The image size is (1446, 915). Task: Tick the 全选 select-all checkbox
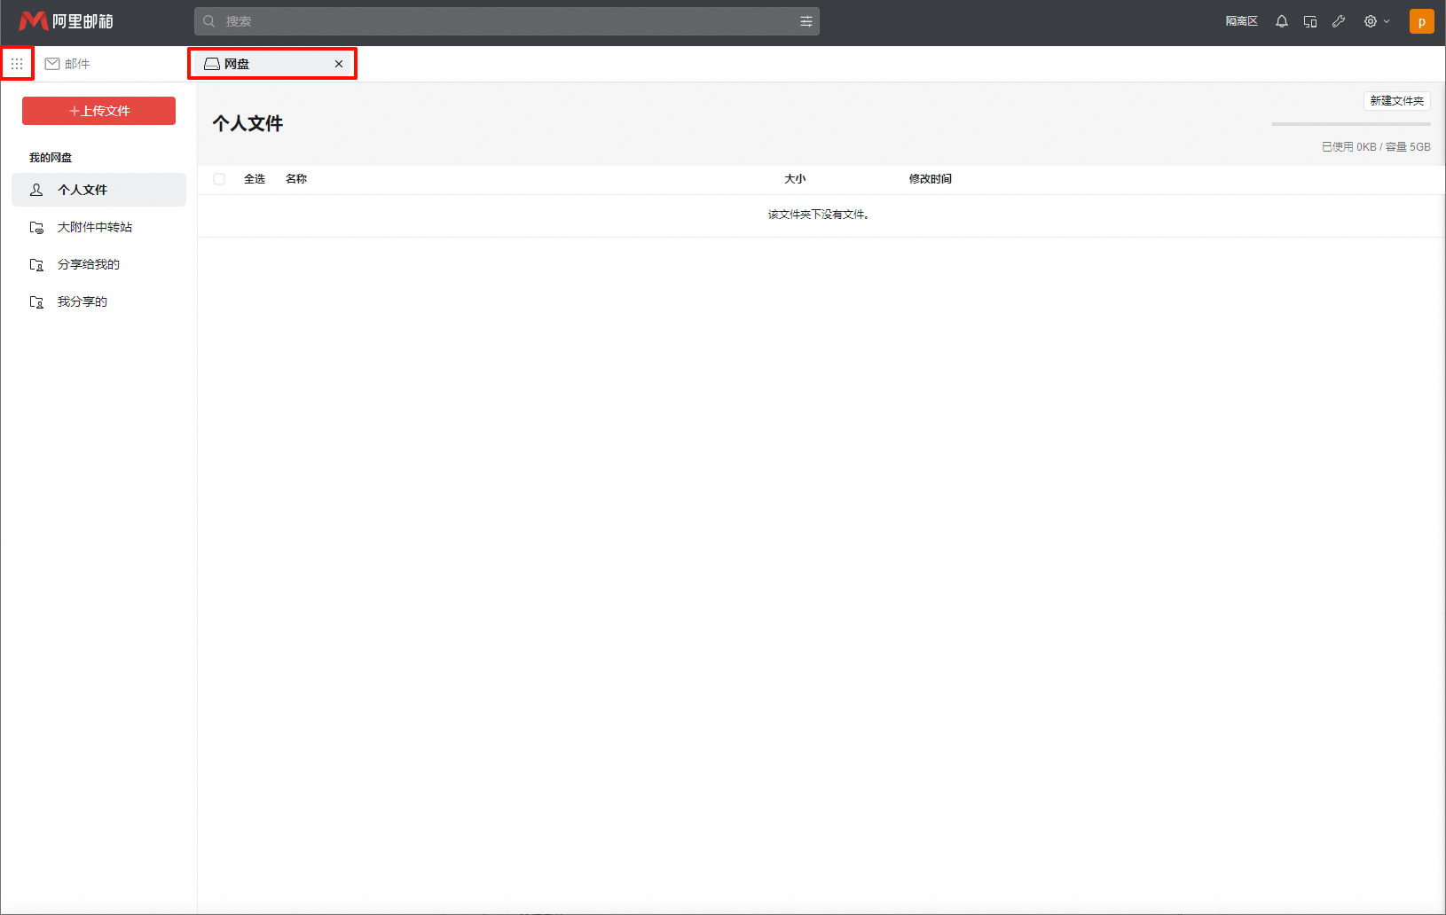[x=219, y=179]
